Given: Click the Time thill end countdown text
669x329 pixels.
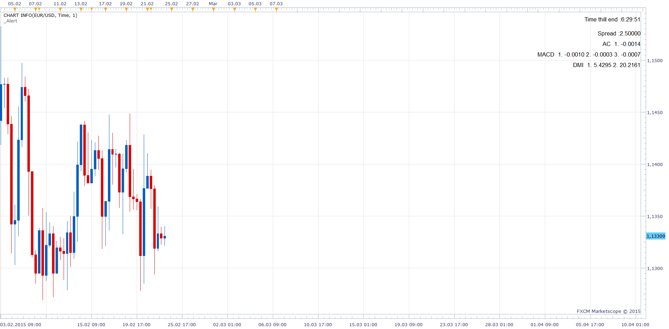Looking at the screenshot, I should coord(612,20).
